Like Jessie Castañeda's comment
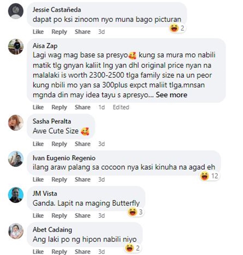The height and width of the screenshot is (255, 243). click(38, 31)
